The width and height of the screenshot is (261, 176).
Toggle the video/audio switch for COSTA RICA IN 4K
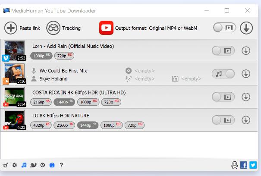pyautogui.click(x=223, y=97)
